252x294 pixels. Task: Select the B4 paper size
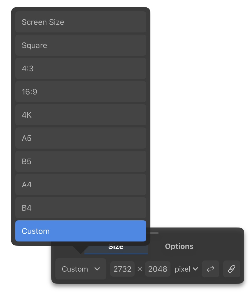[x=81, y=208]
